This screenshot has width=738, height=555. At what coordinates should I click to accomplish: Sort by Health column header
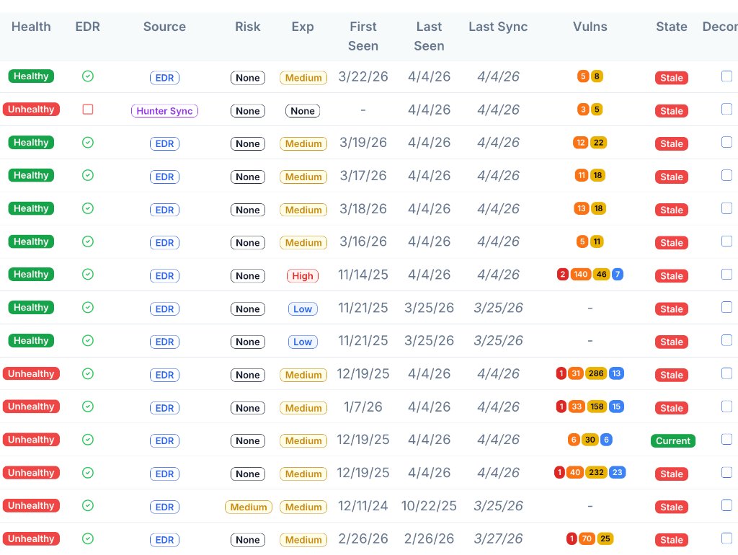(x=31, y=27)
